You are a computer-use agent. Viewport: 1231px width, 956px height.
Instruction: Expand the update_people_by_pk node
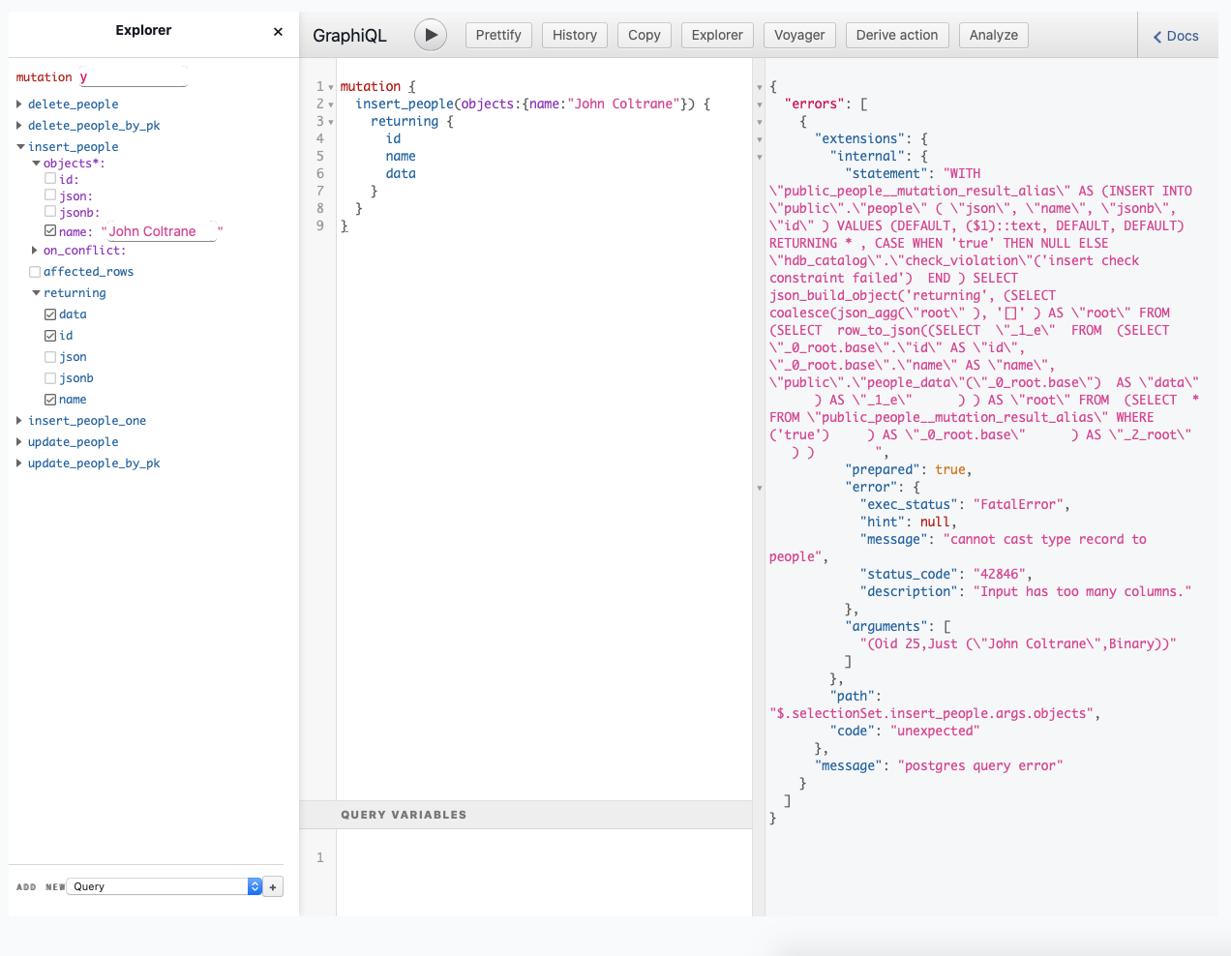coord(19,463)
